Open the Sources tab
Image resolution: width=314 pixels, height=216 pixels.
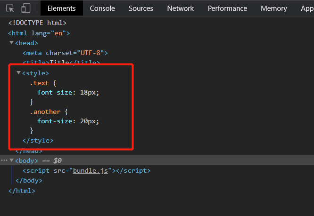point(140,8)
